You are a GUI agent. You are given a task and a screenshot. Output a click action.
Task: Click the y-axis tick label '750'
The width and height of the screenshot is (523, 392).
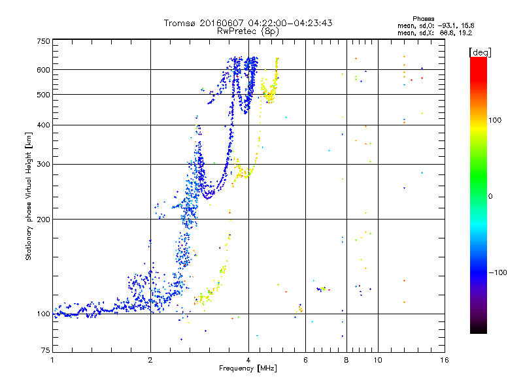click(44, 41)
